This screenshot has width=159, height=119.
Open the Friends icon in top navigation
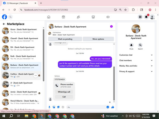(x=78, y=17)
